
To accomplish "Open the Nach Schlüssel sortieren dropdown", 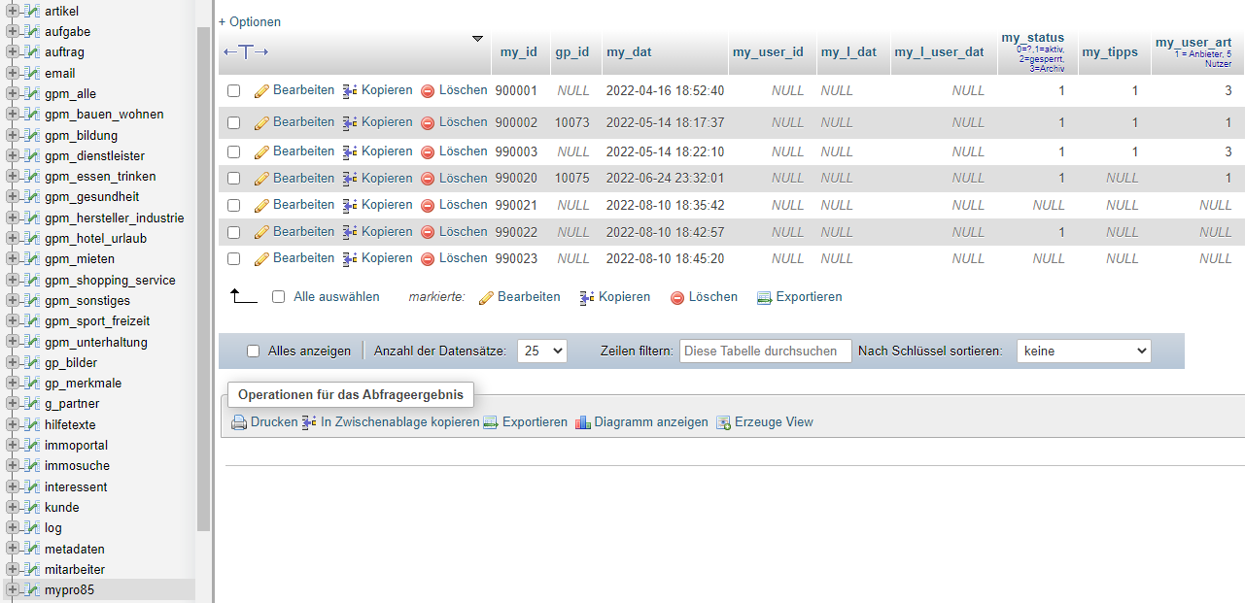I will pyautogui.click(x=1083, y=352).
